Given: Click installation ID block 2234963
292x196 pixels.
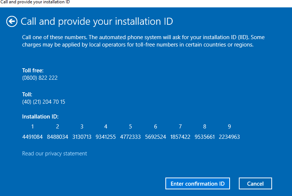Looking at the screenshot, I should [x=229, y=137].
